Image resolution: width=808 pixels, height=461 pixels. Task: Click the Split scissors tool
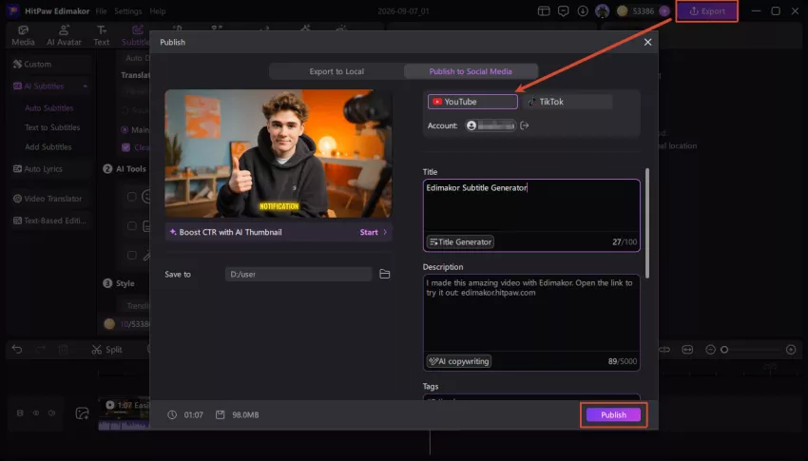[106, 349]
